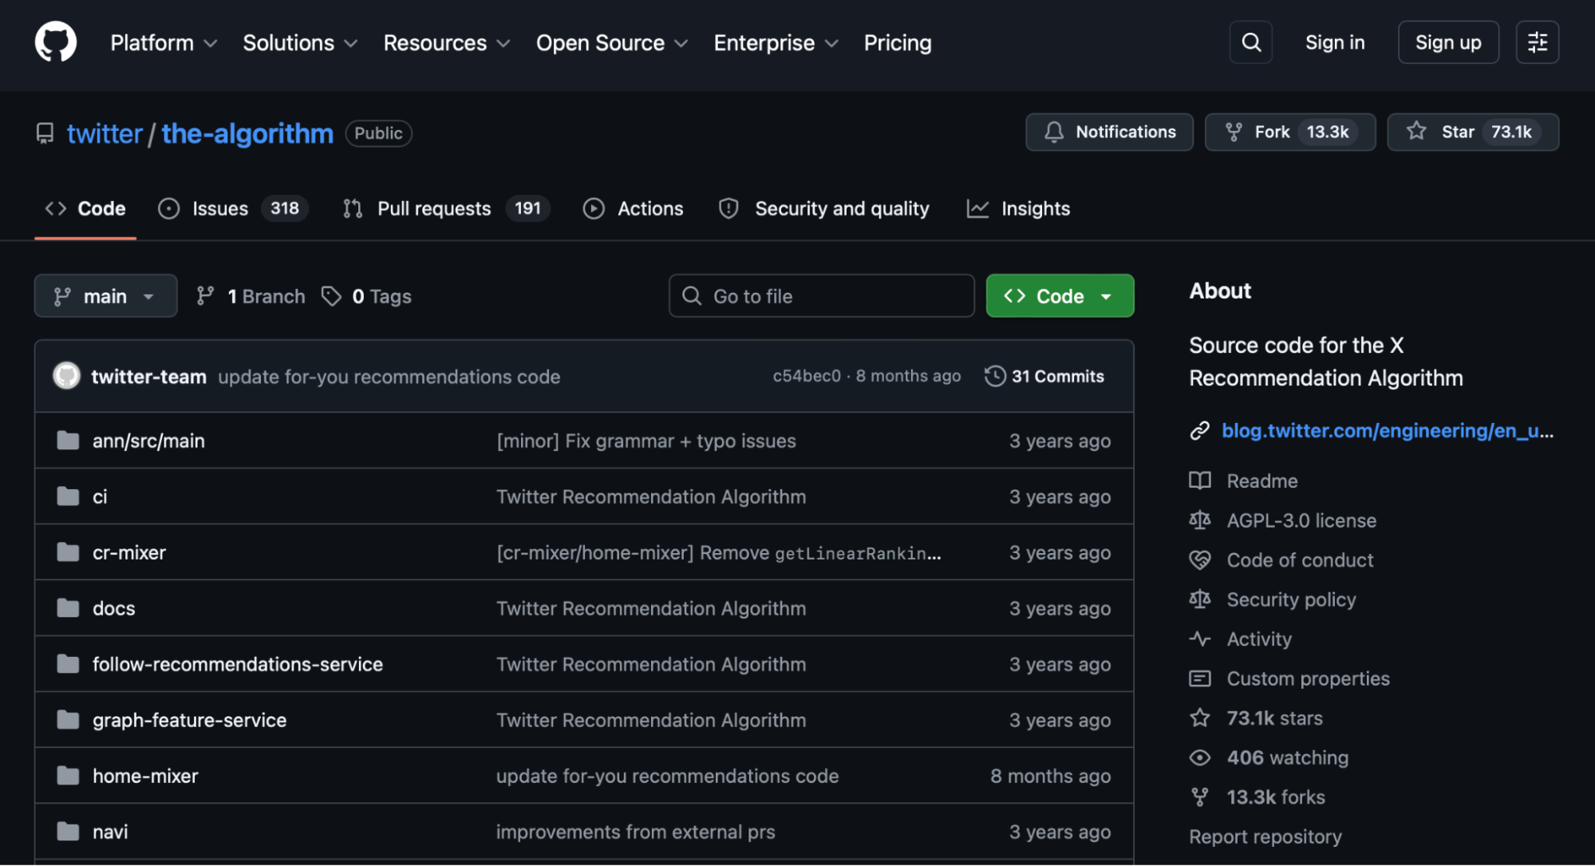Screen dimensions: 1595x866
Task: Click the branch icon beside 1 Branch
Action: [205, 296]
